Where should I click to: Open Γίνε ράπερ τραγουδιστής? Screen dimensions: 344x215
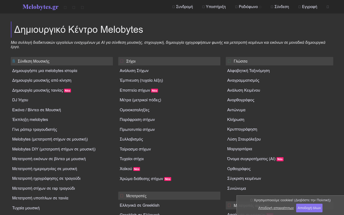(x=35, y=130)
